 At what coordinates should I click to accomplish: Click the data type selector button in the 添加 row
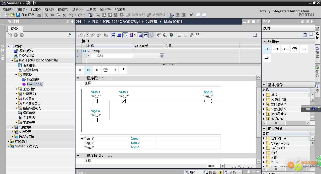coord(162,56)
